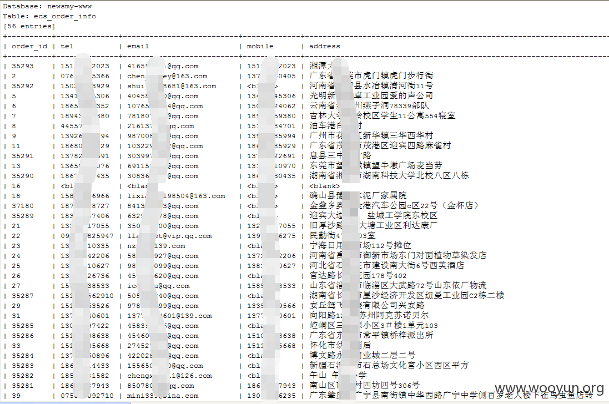Image resolution: width=609 pixels, height=404 pixels.
Task: Click order_id cell 24
Action: point(16,256)
